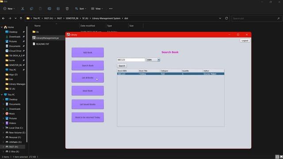Click the Logout button
This screenshot has width=283, height=159.
[x=245, y=41]
